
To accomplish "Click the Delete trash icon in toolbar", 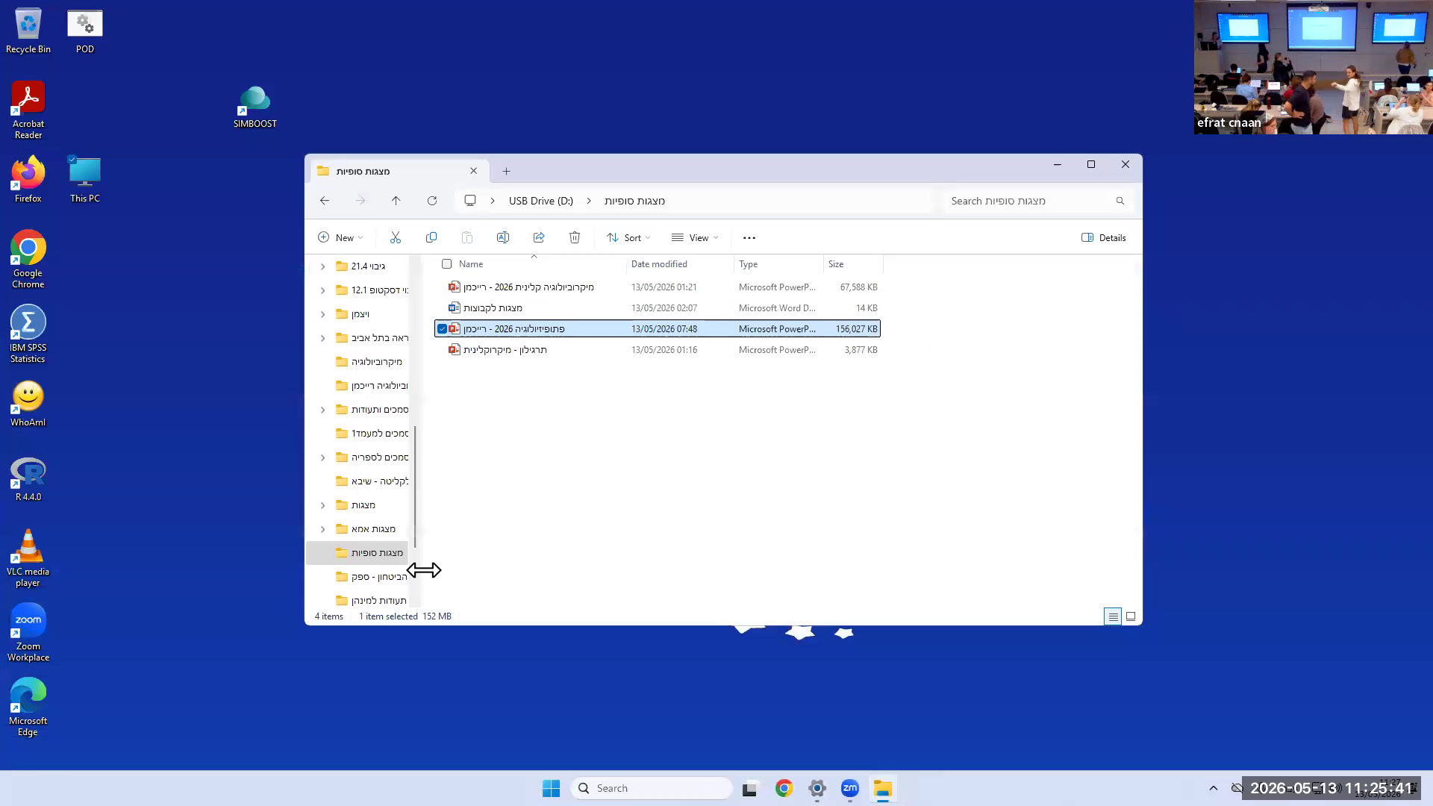I will point(575,237).
